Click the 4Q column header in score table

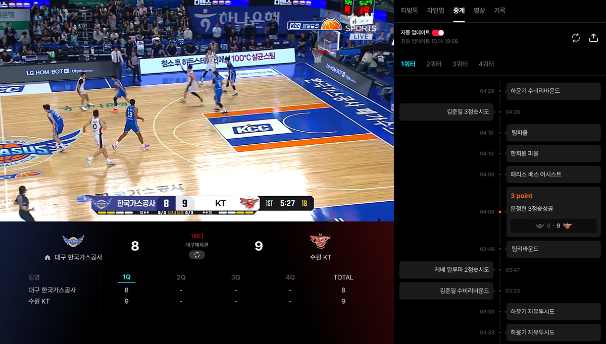coord(290,277)
